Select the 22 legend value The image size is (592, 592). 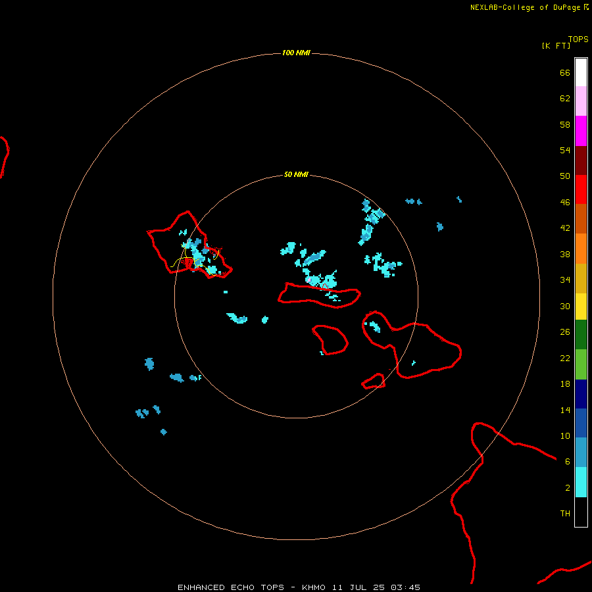pos(565,358)
